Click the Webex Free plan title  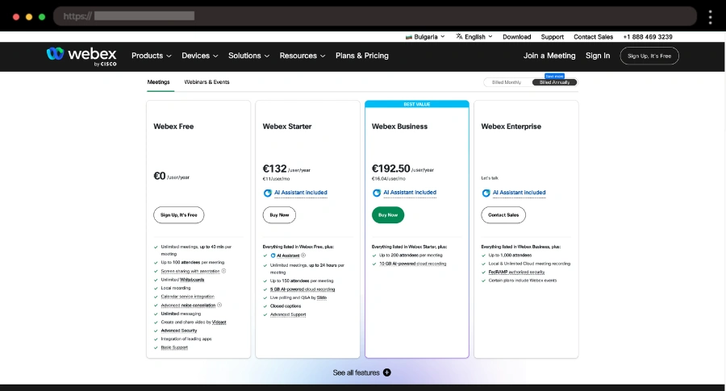pyautogui.click(x=173, y=127)
